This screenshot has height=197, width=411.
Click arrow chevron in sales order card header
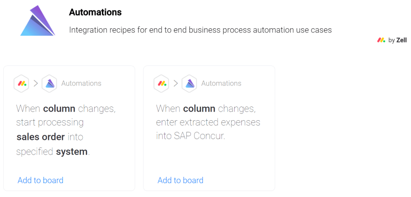click(x=36, y=84)
